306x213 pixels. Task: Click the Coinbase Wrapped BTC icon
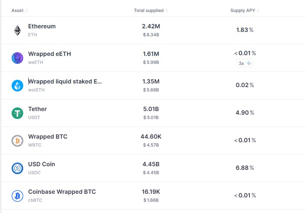coord(17,196)
